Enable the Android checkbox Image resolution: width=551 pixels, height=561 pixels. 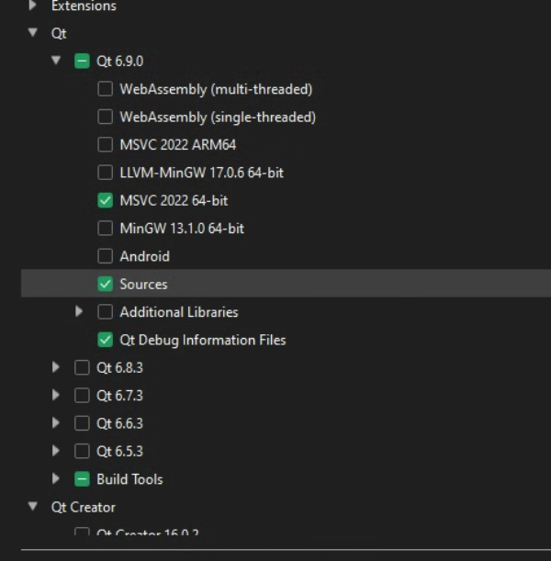[106, 256]
